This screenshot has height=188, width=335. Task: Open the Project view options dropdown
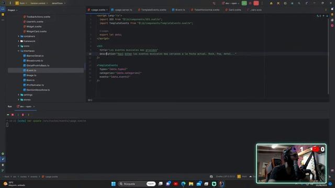[13, 10]
